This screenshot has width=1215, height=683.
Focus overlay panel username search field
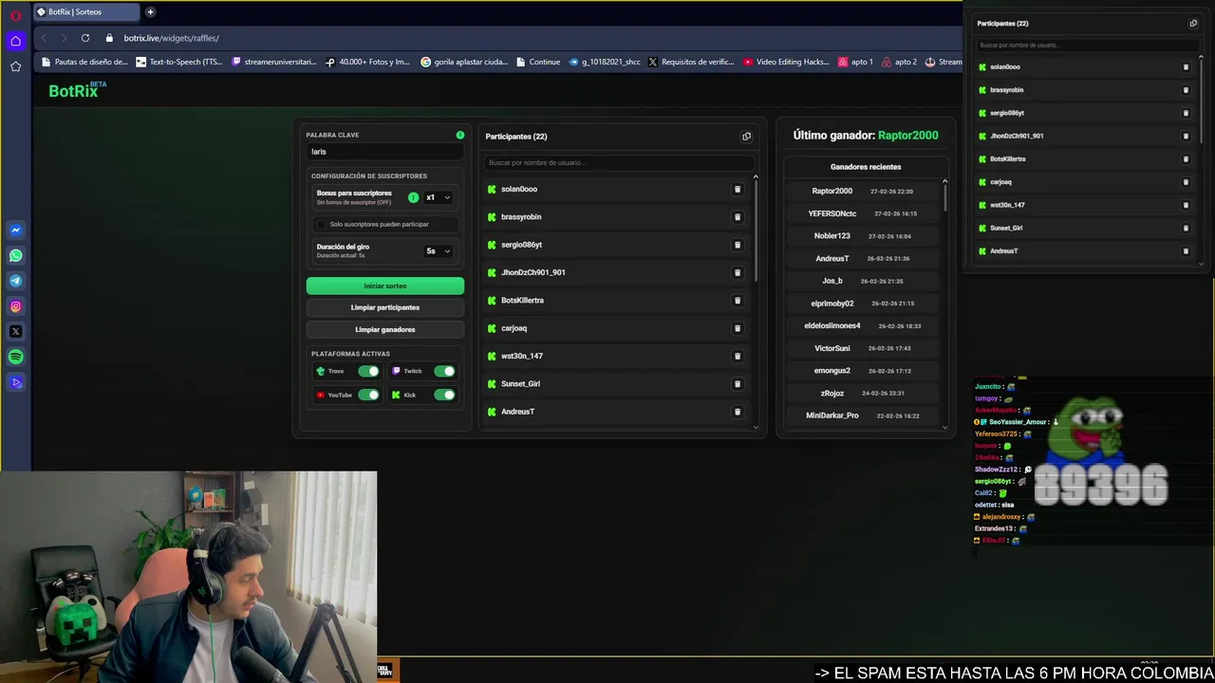(1086, 46)
